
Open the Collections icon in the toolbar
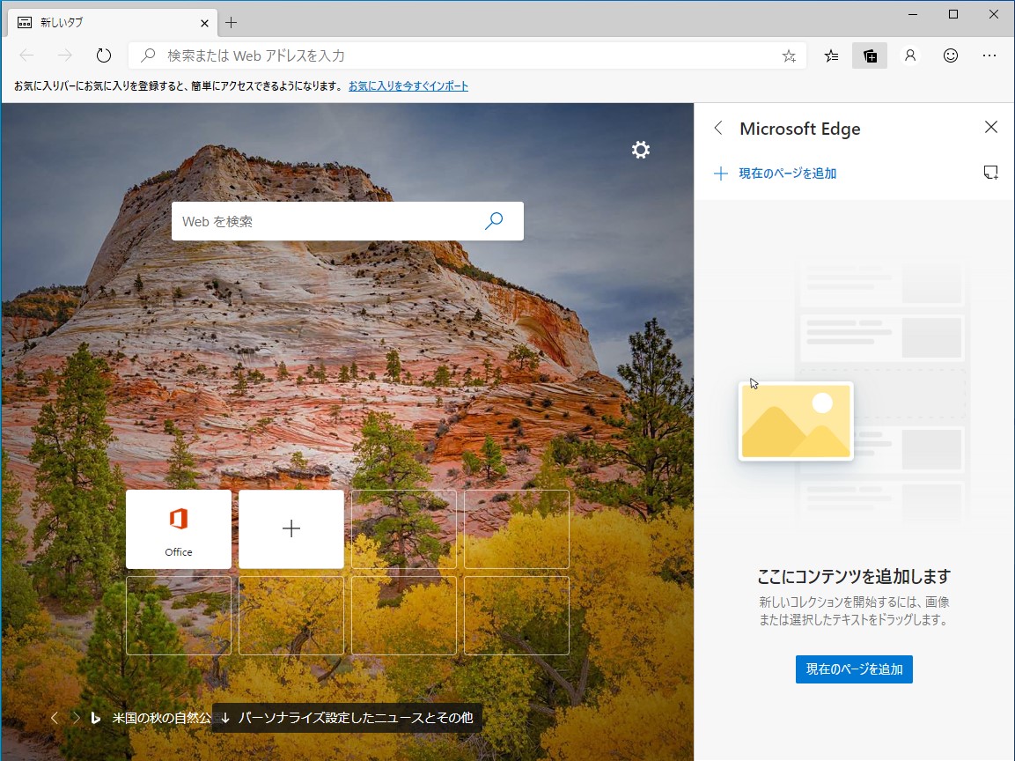[870, 55]
